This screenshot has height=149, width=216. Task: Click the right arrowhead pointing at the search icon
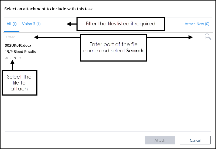pos(191,37)
